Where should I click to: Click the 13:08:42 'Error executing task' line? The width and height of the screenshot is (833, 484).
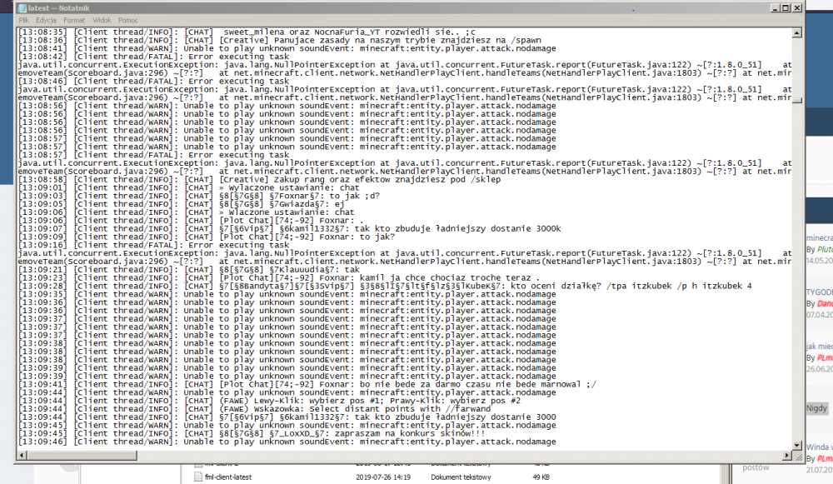pos(153,57)
